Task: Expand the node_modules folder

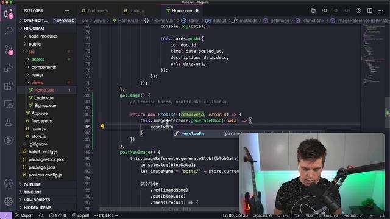Action: (43, 36)
